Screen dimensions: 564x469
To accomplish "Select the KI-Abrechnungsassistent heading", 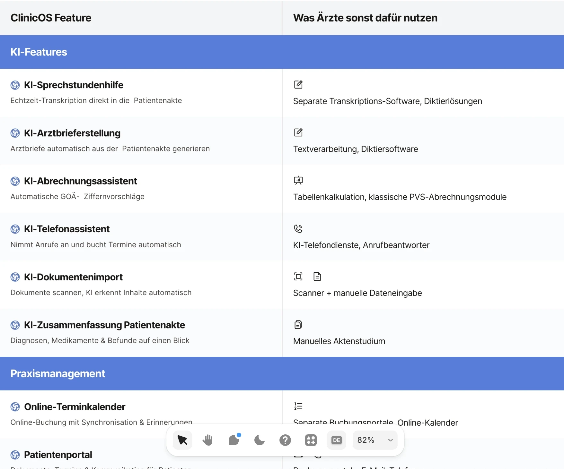I will click(x=81, y=181).
